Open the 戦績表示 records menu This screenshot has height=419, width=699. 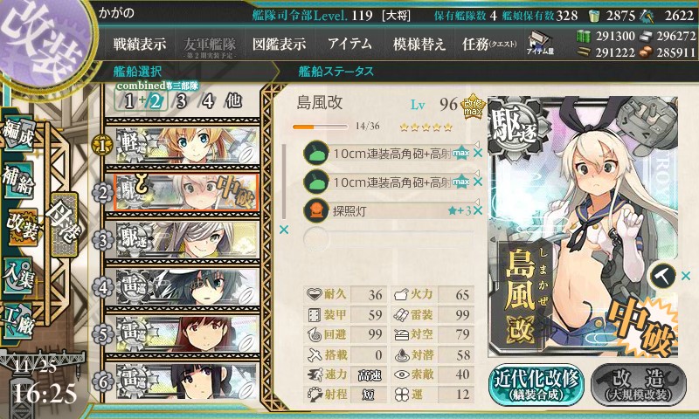click(140, 44)
